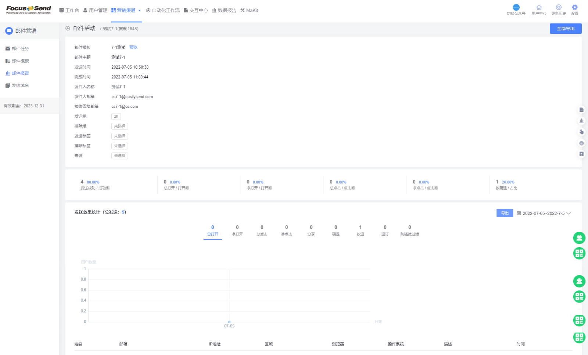Select 邮件任务 in the sidebar

click(x=17, y=48)
